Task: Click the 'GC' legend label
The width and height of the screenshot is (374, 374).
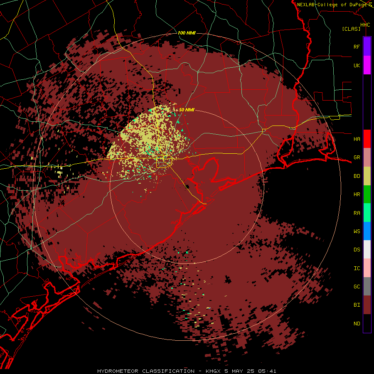Action: point(357,287)
